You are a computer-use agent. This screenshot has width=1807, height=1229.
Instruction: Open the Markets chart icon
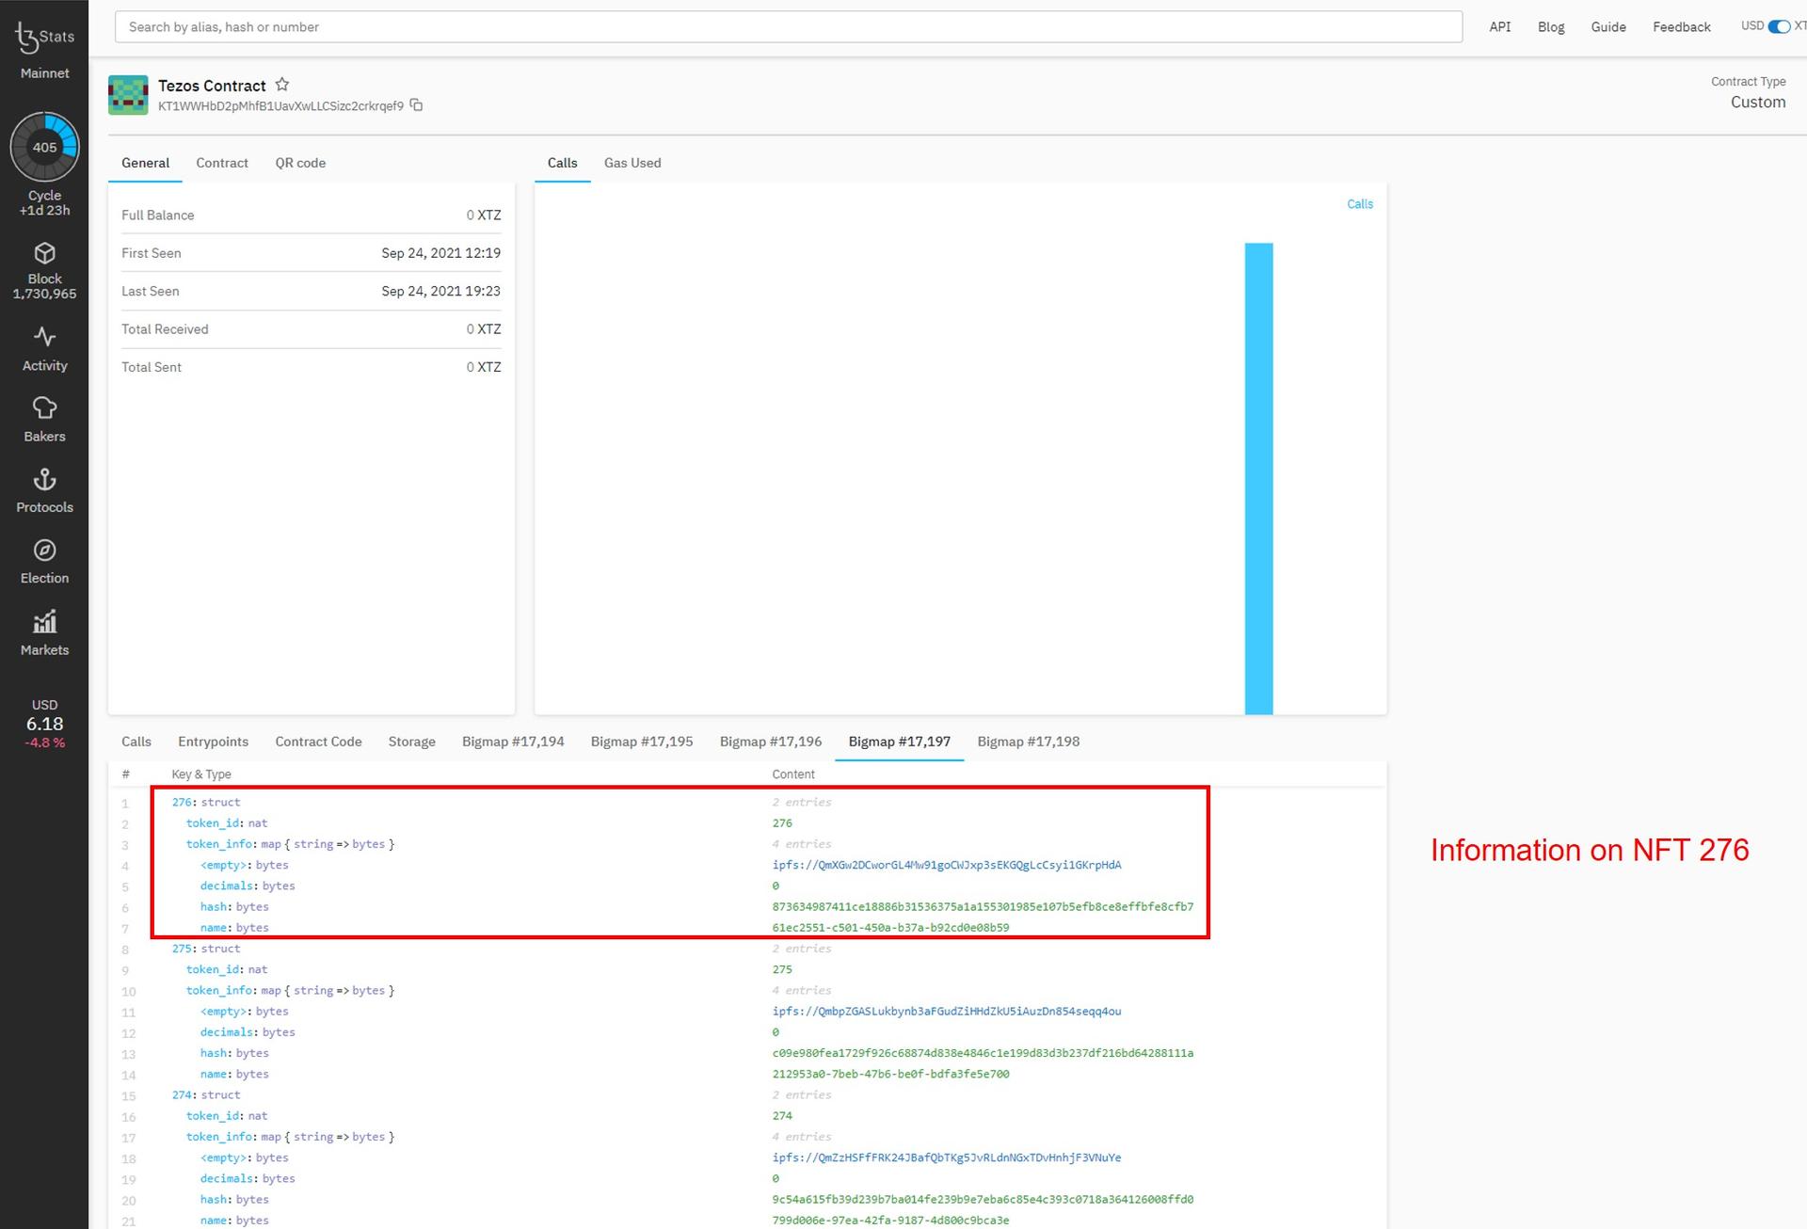44,622
